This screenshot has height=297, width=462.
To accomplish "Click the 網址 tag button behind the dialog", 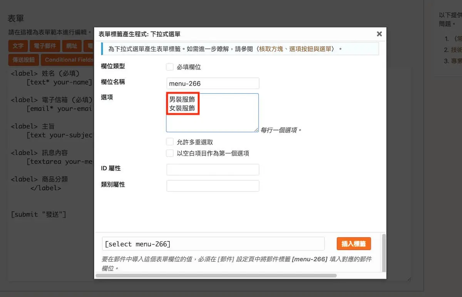I will tap(72, 46).
